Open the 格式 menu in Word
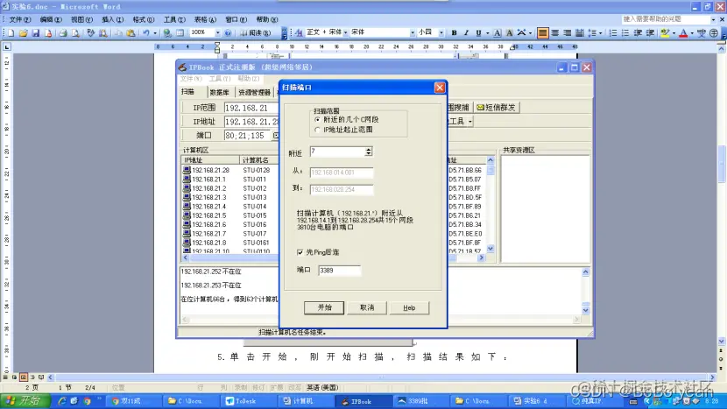727x409 pixels. click(x=144, y=19)
